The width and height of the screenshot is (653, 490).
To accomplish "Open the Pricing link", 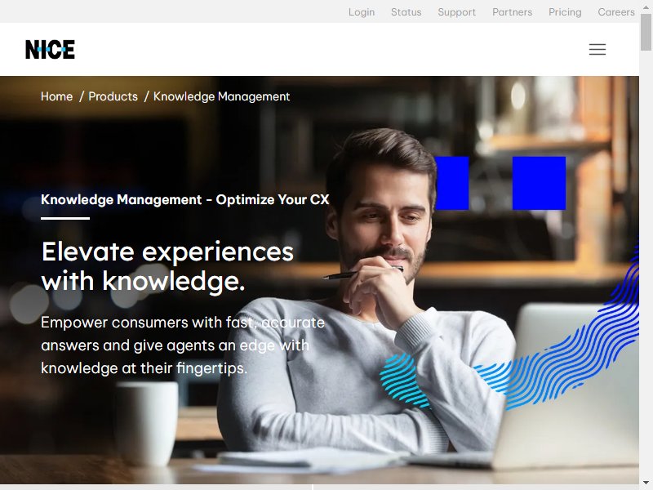I will pos(565,12).
